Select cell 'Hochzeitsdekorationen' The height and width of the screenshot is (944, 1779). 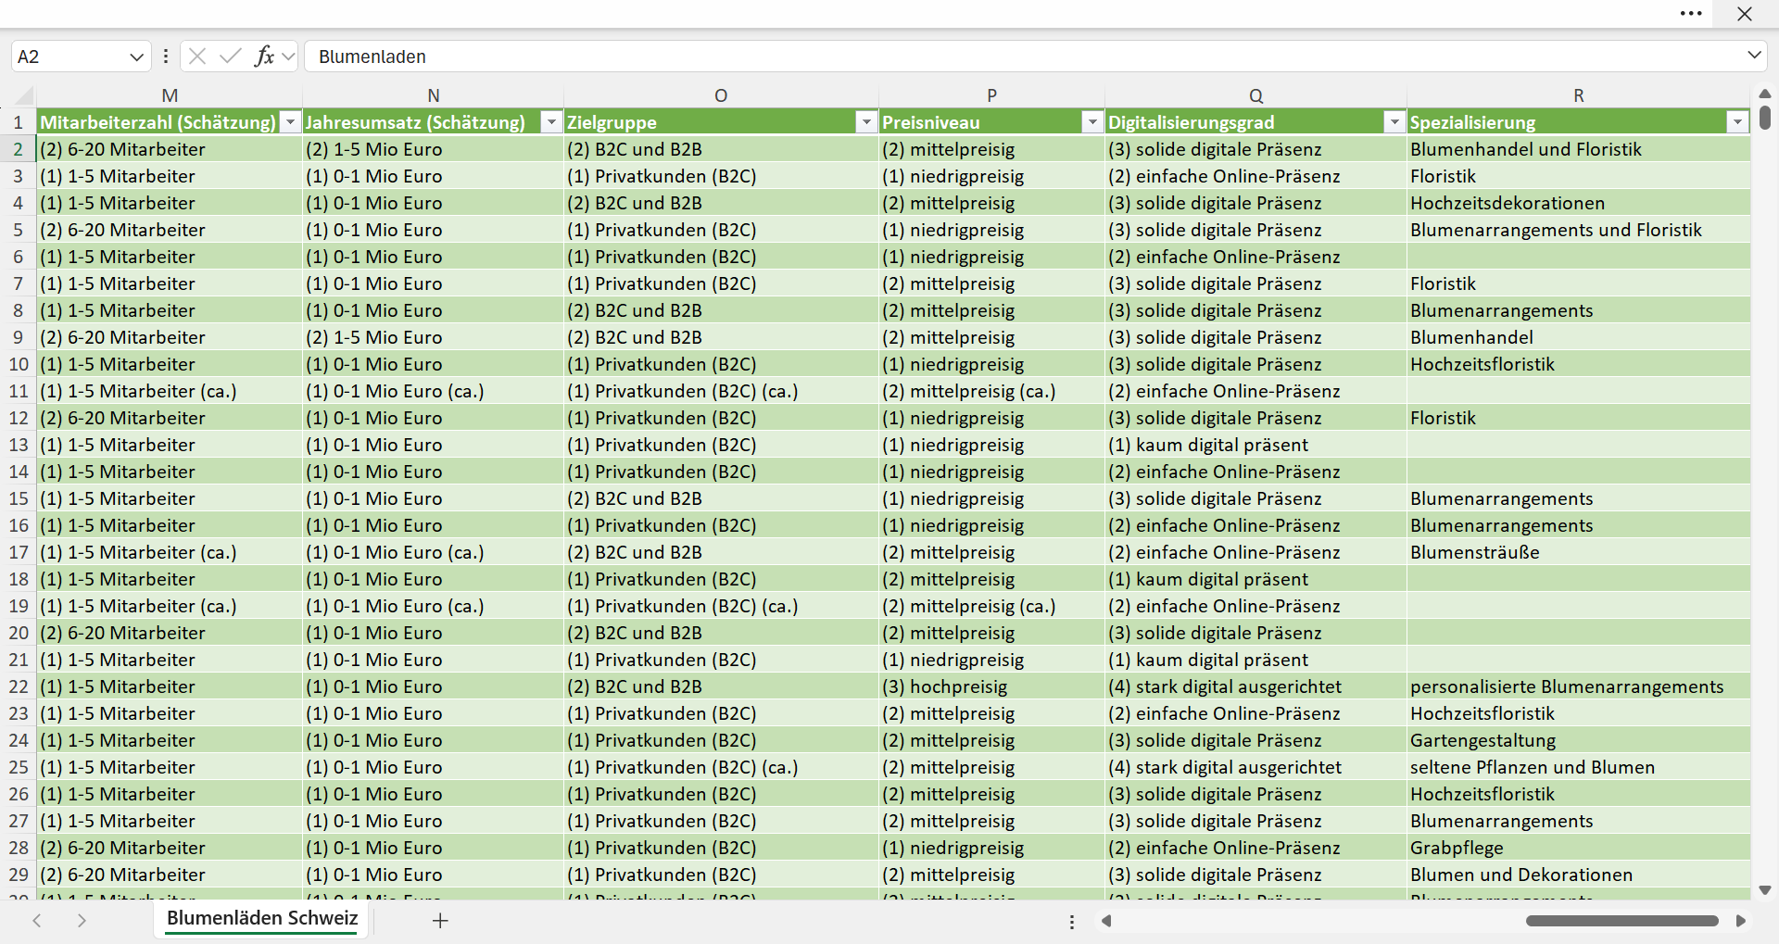pyautogui.click(x=1579, y=203)
